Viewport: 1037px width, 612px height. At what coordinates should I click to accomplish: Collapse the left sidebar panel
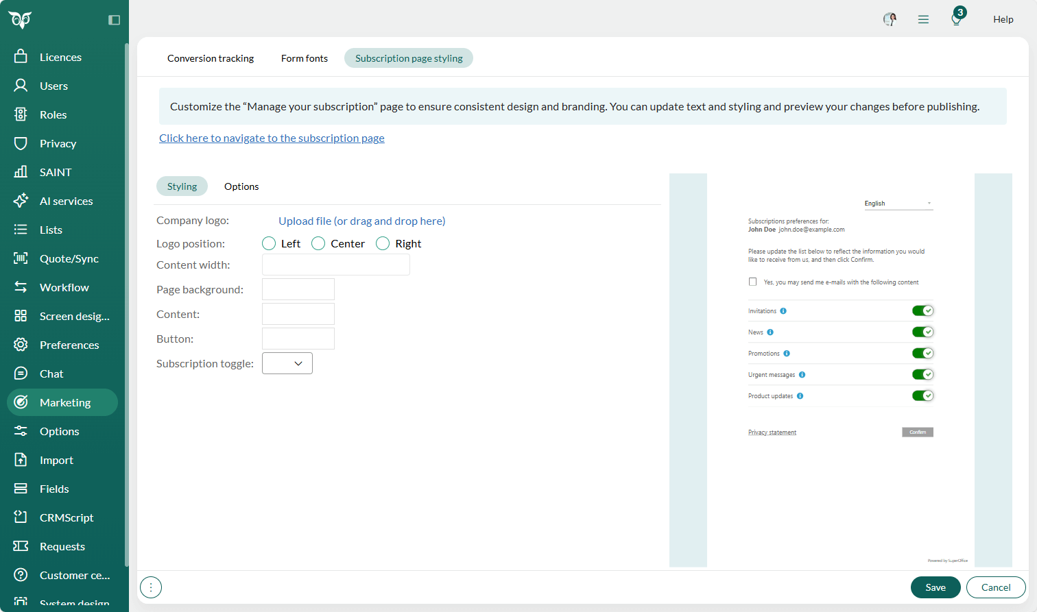(x=114, y=20)
